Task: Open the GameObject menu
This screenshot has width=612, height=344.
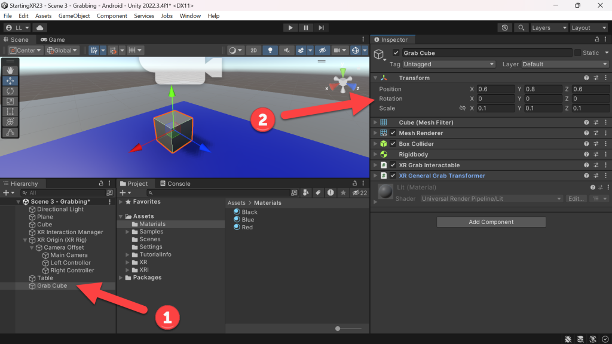Action: [74, 16]
